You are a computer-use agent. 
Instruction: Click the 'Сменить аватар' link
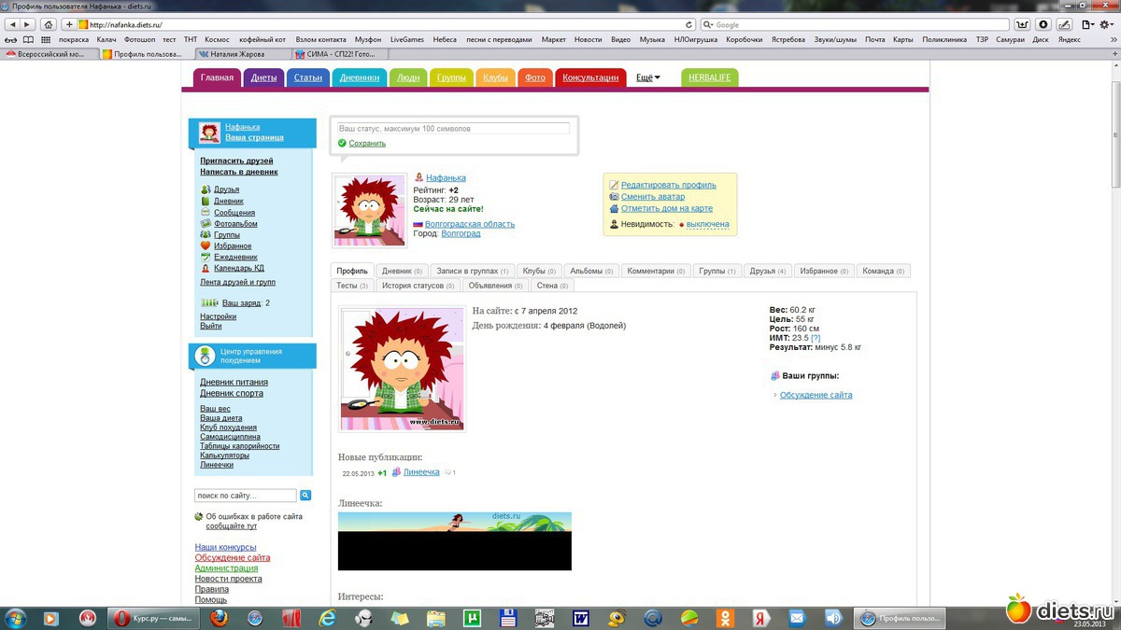point(652,197)
